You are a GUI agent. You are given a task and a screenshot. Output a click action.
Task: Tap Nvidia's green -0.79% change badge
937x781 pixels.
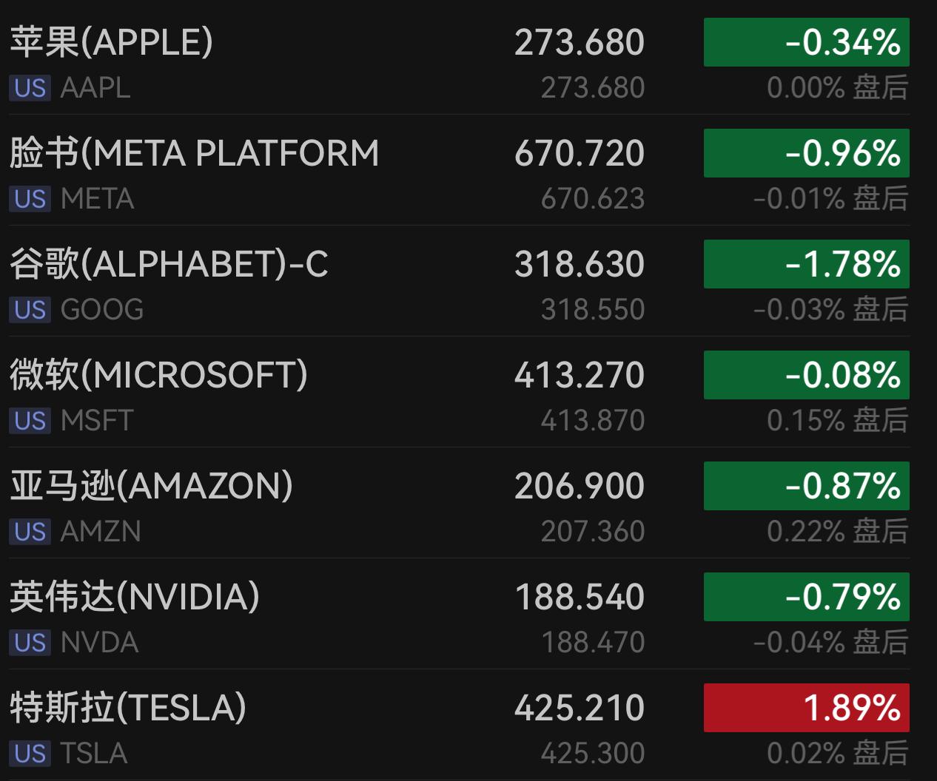[x=806, y=598]
